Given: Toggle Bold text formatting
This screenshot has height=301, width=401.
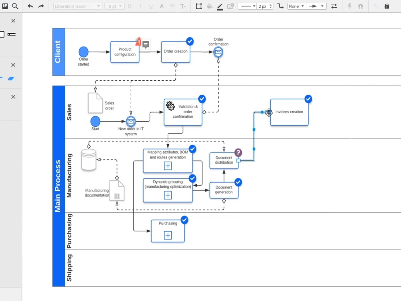Looking at the screenshot, I should click(129, 6).
